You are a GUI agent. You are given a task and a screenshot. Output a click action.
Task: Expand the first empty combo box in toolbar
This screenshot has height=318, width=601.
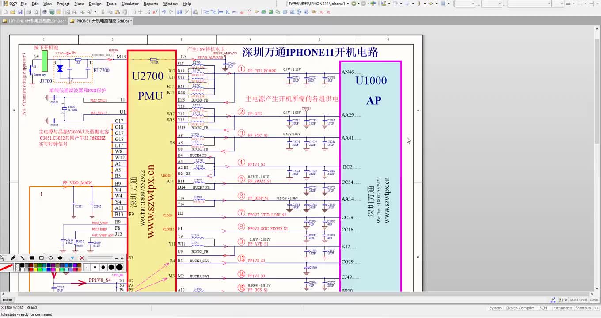[473, 4]
